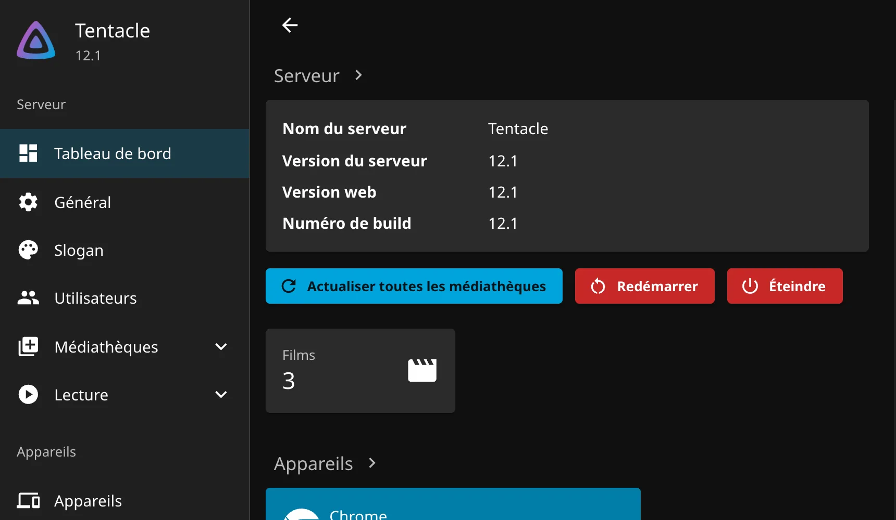The height and width of the screenshot is (520, 896).
Task: Click the Nom du serveur value Tentacle
Action: tap(518, 128)
